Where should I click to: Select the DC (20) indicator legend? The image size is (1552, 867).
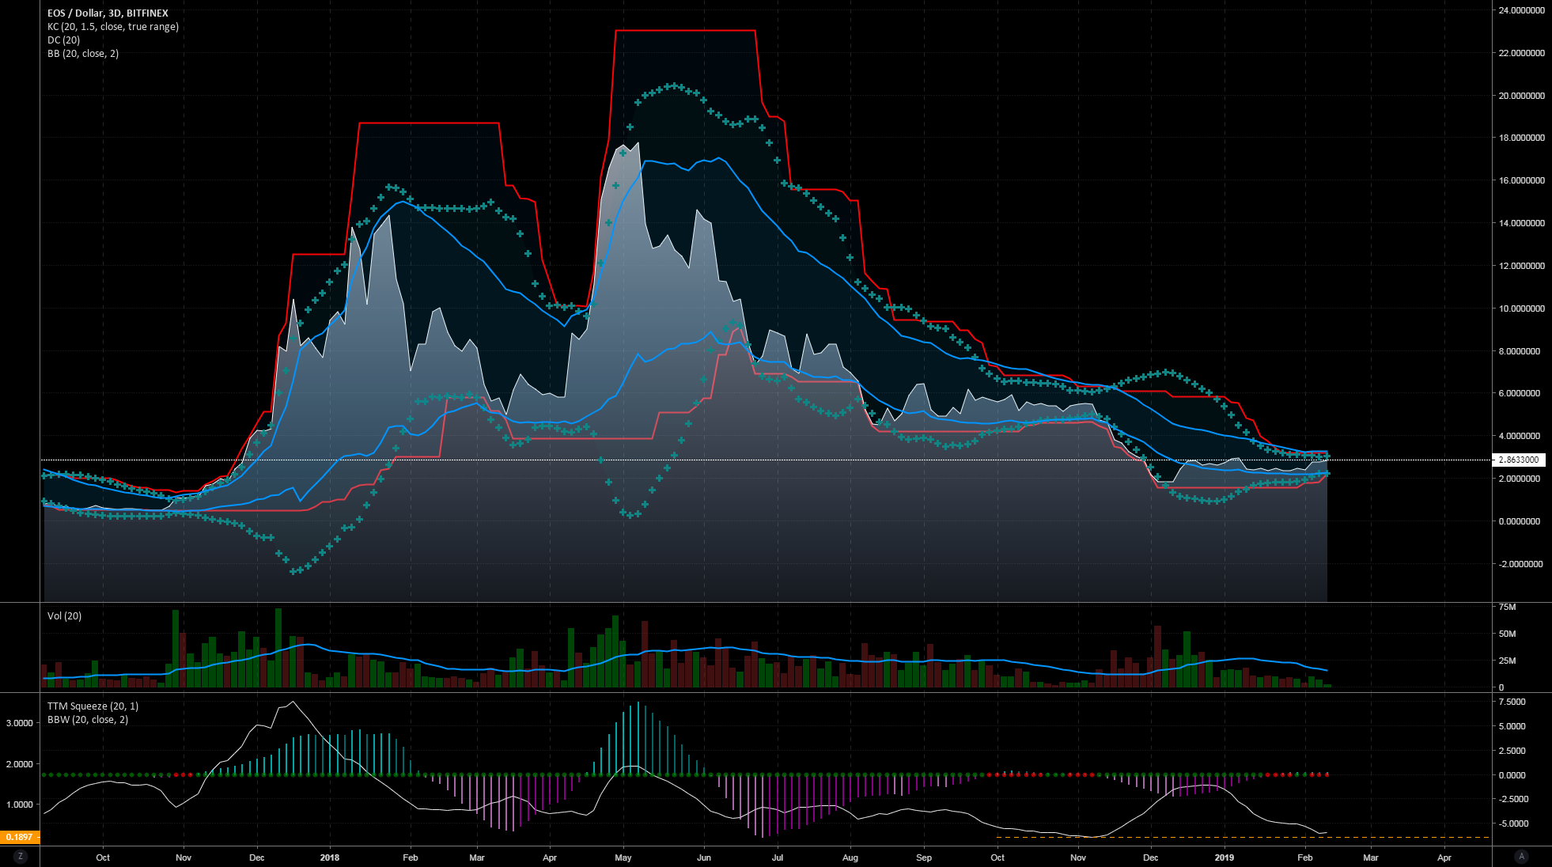[63, 40]
